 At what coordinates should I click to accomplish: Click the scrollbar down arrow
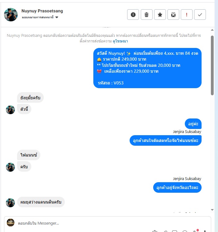(212, 210)
